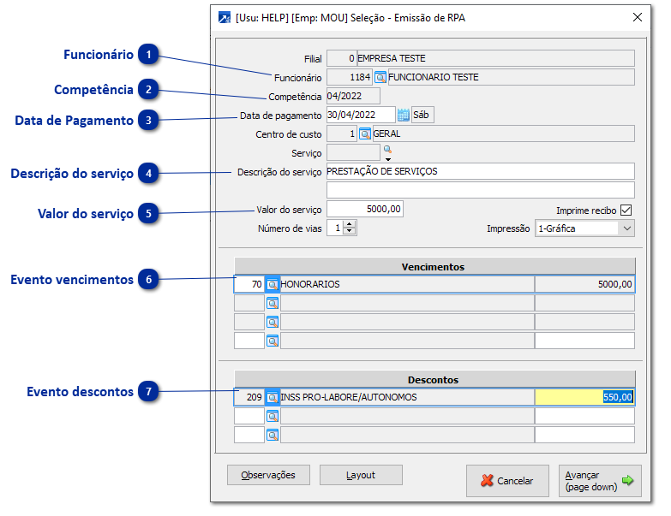Click the Competência field 04/2022
The image size is (671, 516).
[x=353, y=96]
